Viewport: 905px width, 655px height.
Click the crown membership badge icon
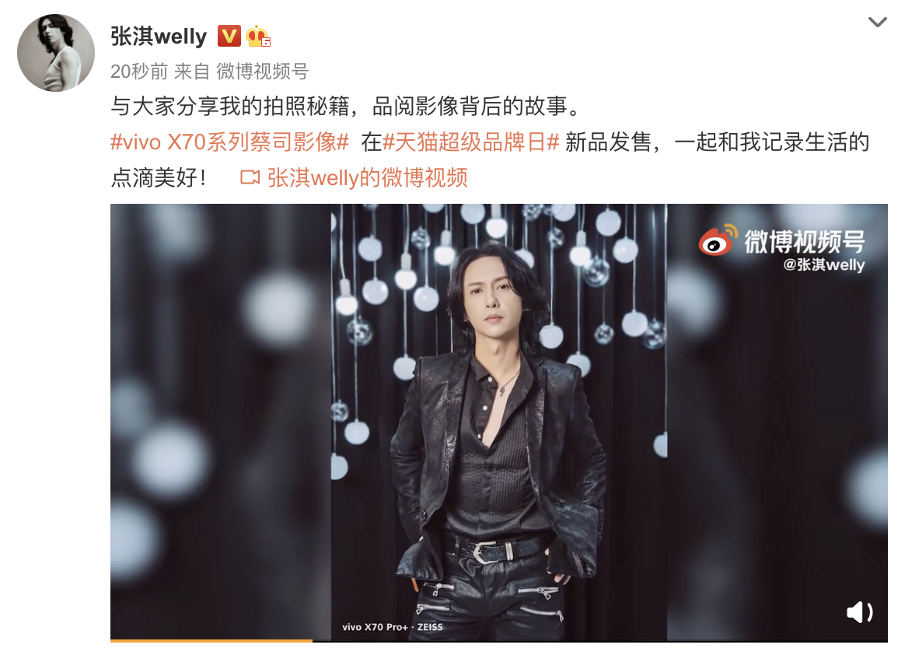click(x=258, y=37)
